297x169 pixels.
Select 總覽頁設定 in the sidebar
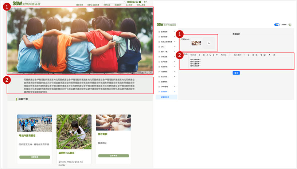tap(165, 97)
